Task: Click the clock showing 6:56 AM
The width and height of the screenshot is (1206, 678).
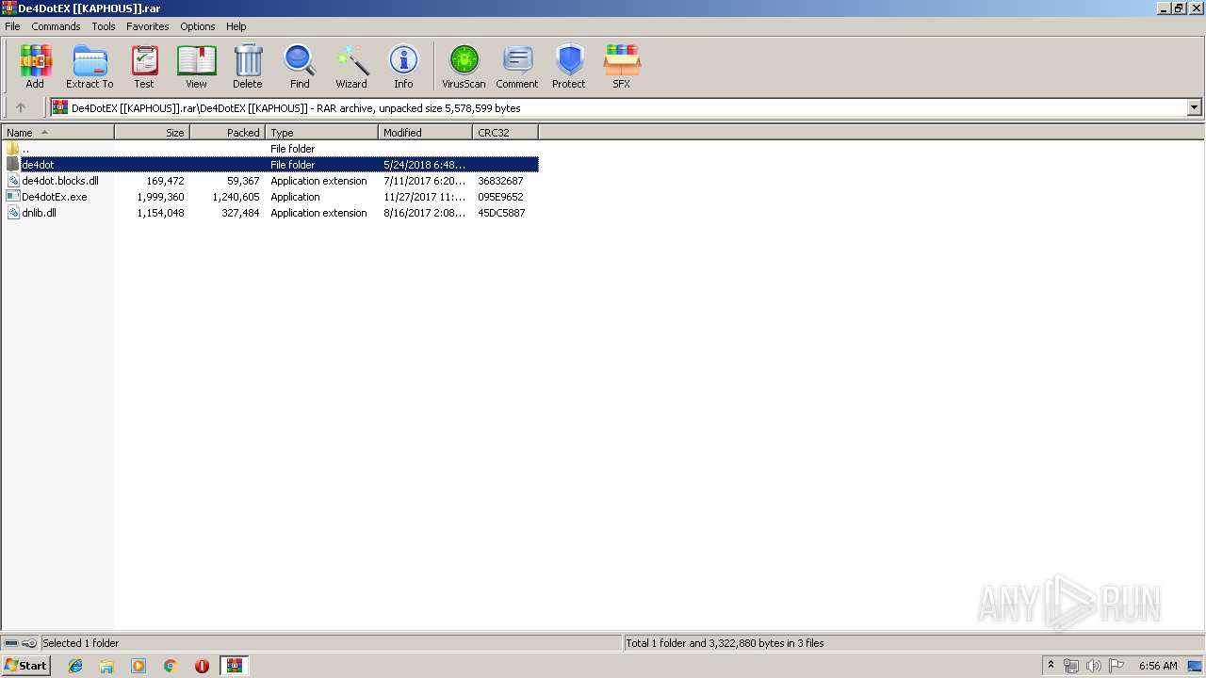Action: pos(1158,666)
